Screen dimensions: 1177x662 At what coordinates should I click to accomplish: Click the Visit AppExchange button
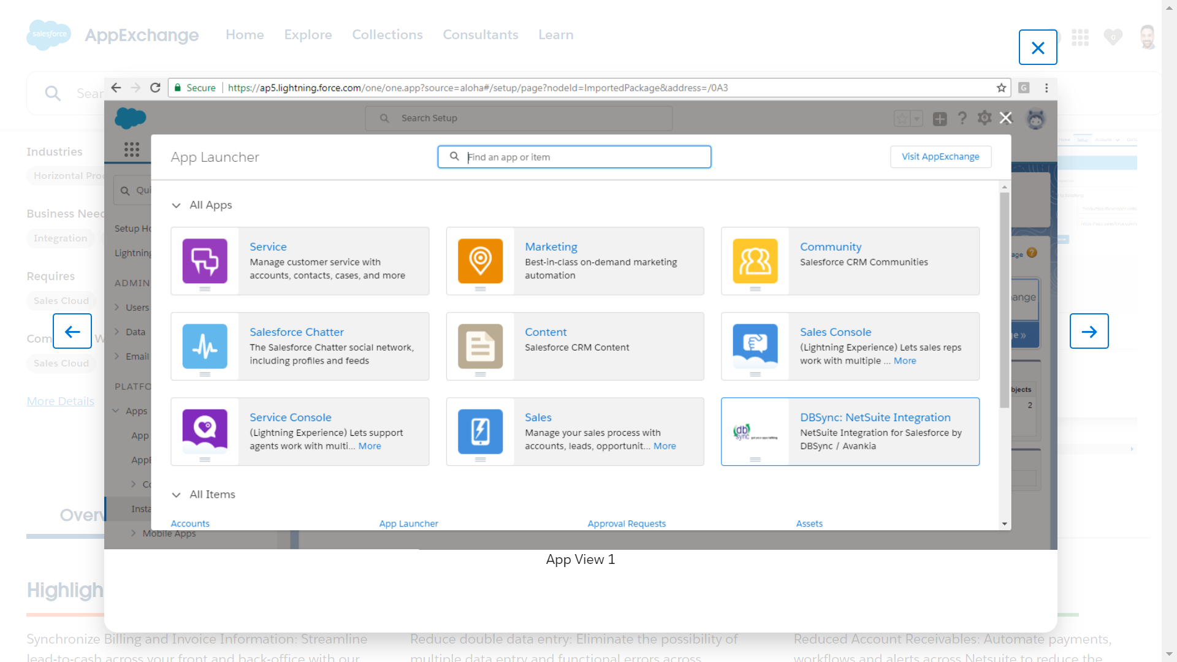[x=940, y=156]
